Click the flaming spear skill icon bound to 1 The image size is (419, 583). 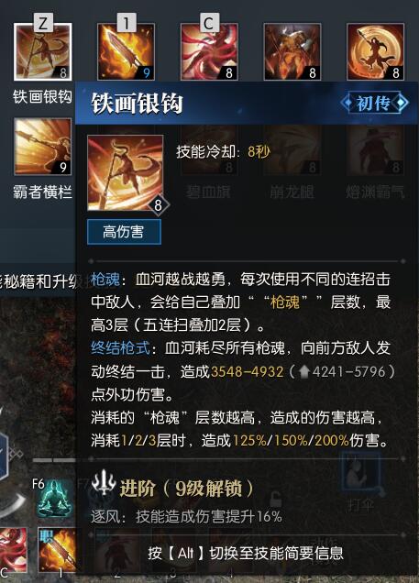pos(126,51)
